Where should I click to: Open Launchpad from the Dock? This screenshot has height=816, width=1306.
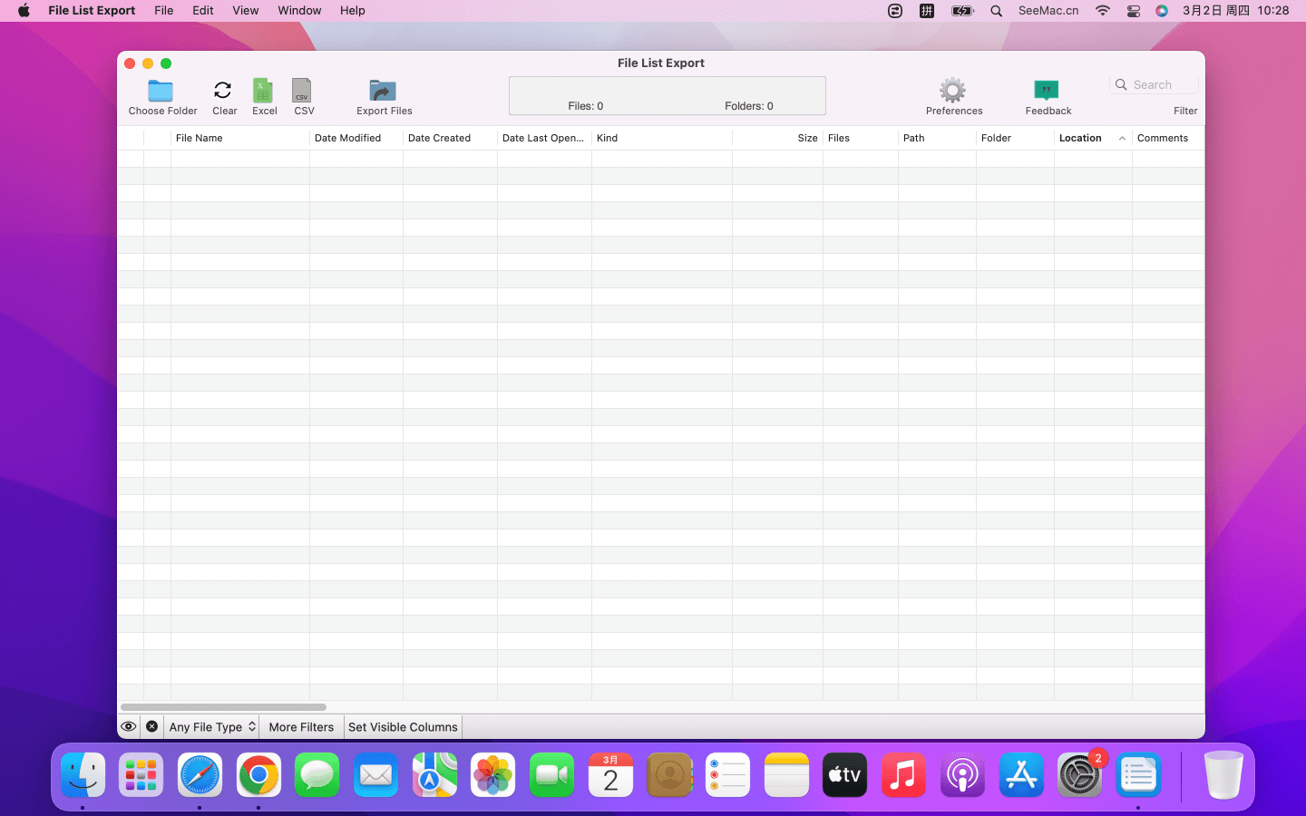[141, 775]
